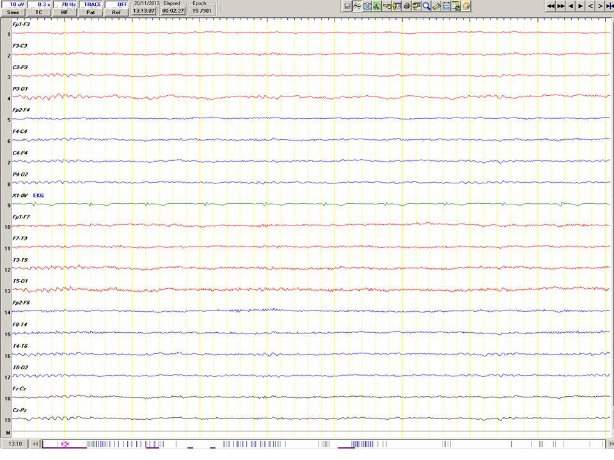Click the Ref reference button

tap(116, 12)
